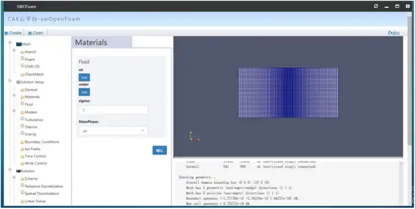Open the Turbulence model node
Screen dimensions: 416x209
34,120
